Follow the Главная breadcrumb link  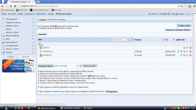tap(42, 20)
